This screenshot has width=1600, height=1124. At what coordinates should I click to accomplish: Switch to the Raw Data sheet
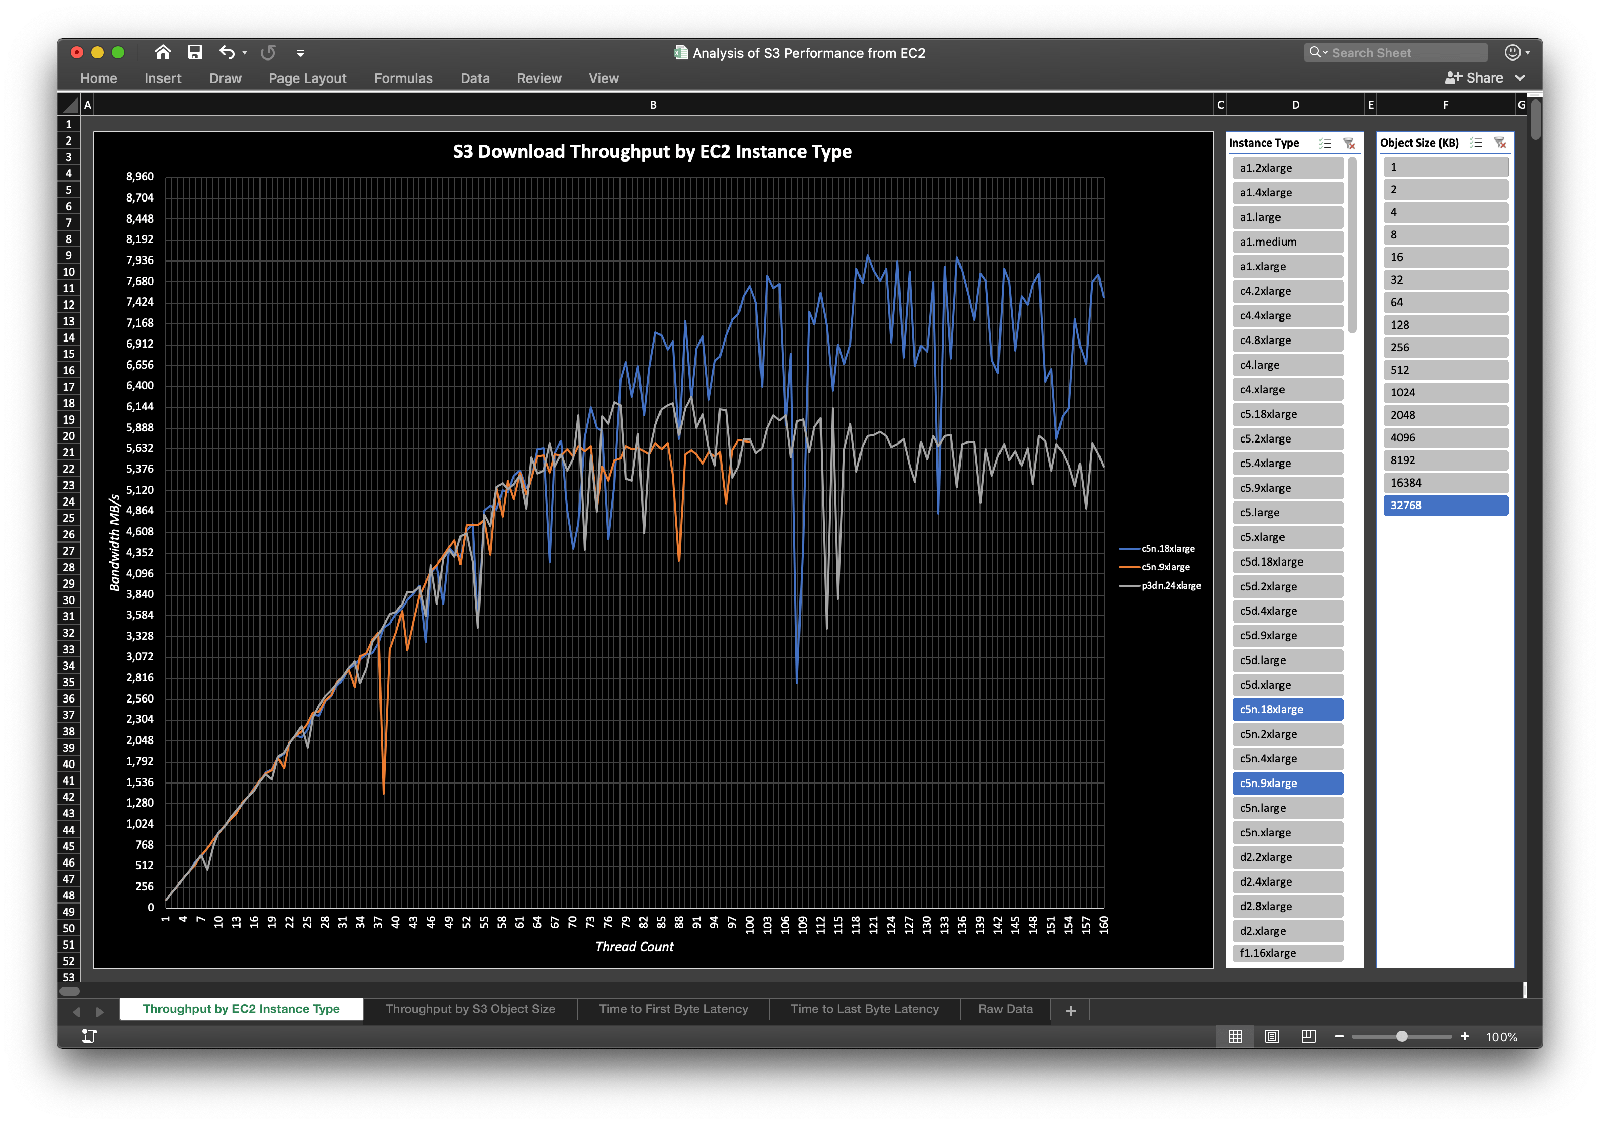(x=1005, y=1008)
